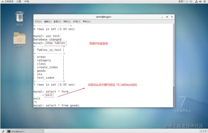Click the network status icon in top bar

tap(196, 2)
